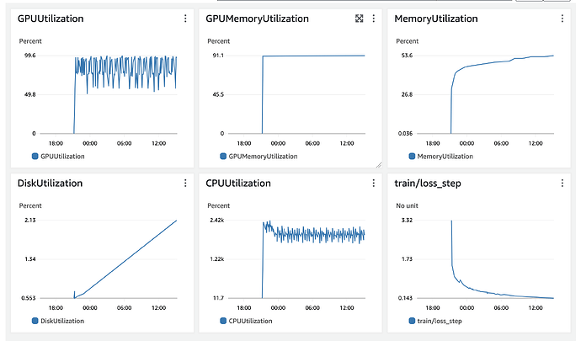Click the DiskUtilization legend color square
The width and height of the screenshot is (581, 346).
[22, 321]
